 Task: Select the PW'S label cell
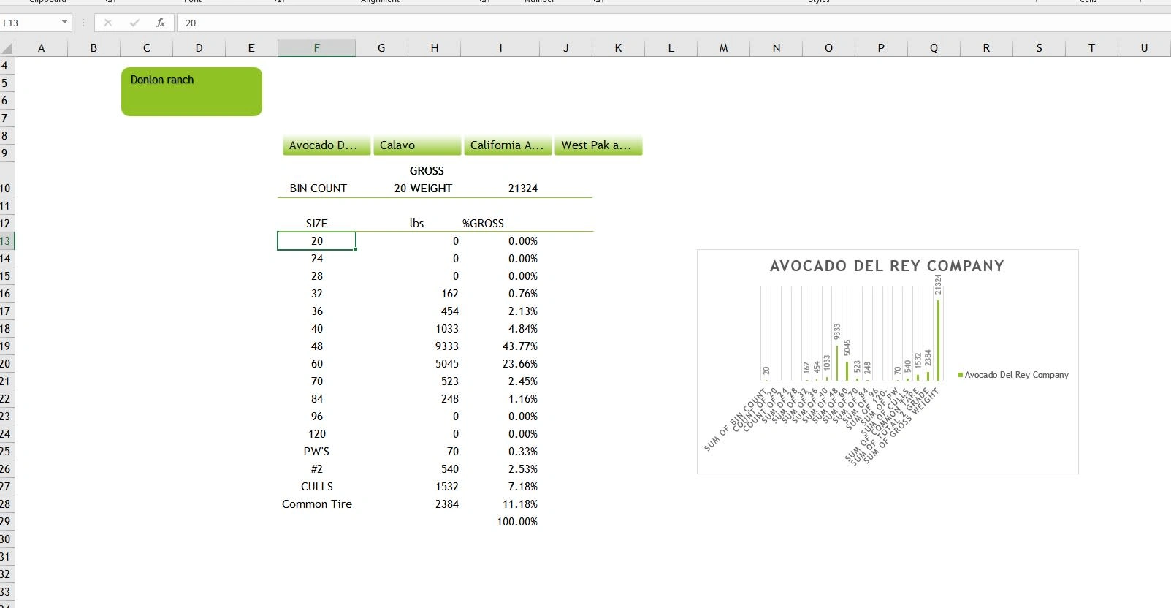pyautogui.click(x=317, y=452)
